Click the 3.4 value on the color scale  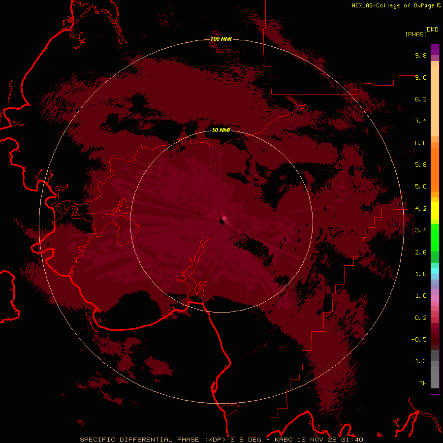tap(421, 230)
